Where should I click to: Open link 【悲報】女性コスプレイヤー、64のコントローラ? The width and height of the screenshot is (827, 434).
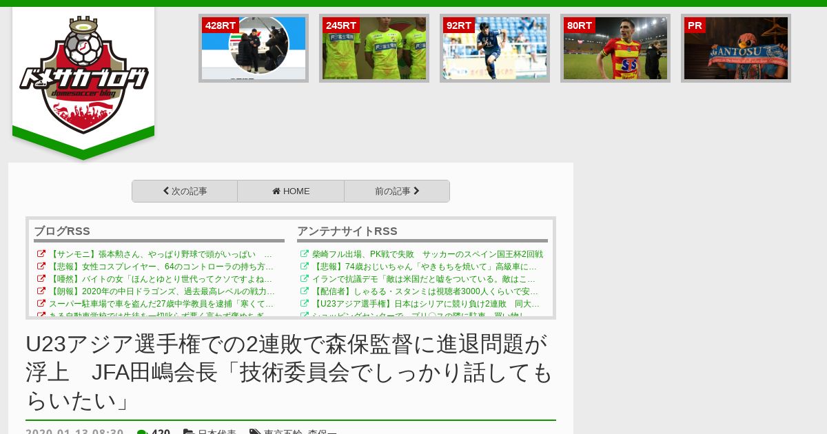click(161, 267)
